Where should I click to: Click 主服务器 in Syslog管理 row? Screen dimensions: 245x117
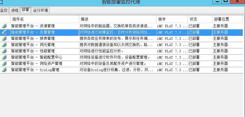(220, 70)
